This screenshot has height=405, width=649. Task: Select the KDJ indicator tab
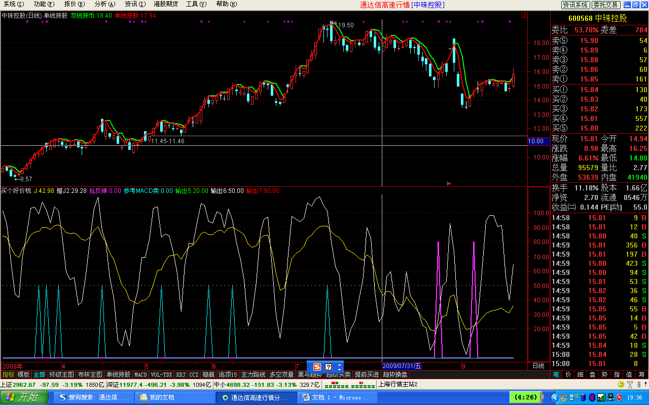click(181, 375)
